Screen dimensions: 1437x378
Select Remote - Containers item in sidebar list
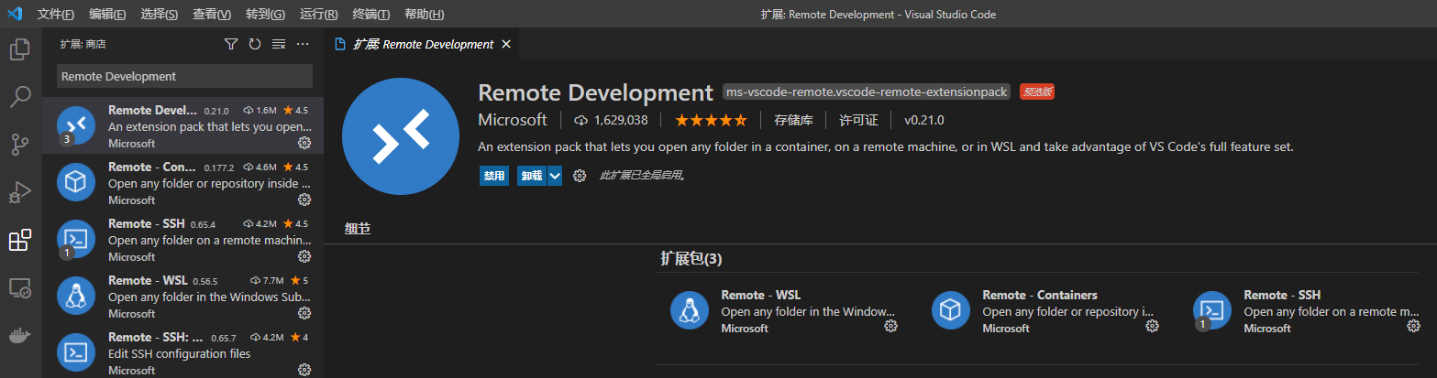[182, 182]
